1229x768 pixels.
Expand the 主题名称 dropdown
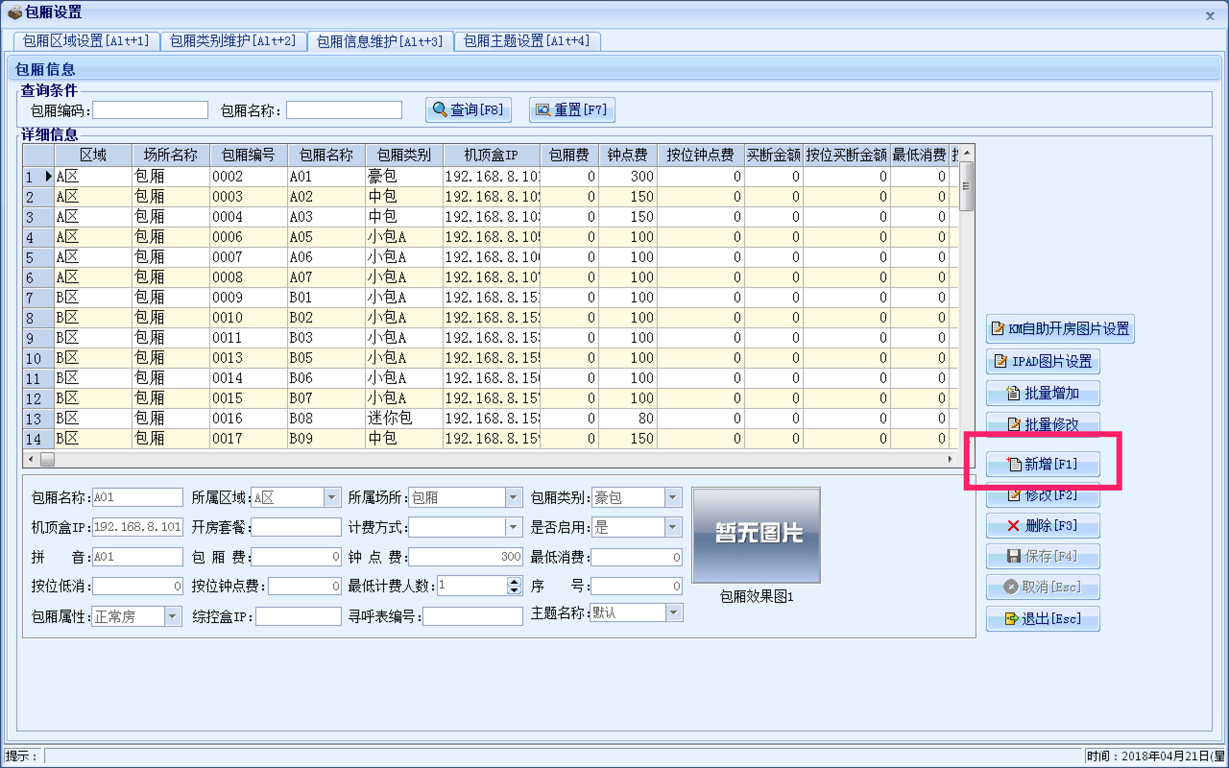(674, 612)
